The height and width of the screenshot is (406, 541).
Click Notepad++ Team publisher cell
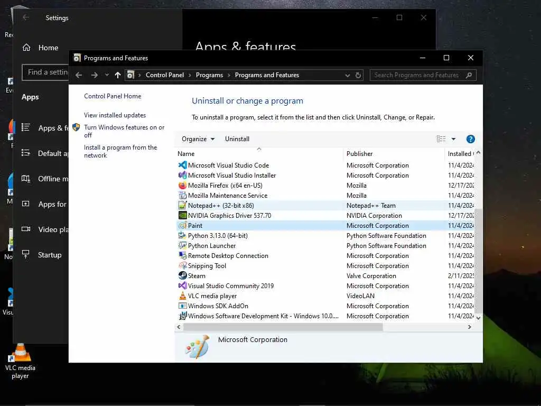pyautogui.click(x=371, y=206)
